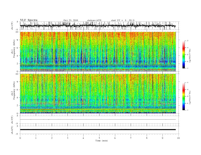This screenshot has width=201, height=155.
Task: Click tick label 8 on the Time axis
Action: click(x=147, y=138)
